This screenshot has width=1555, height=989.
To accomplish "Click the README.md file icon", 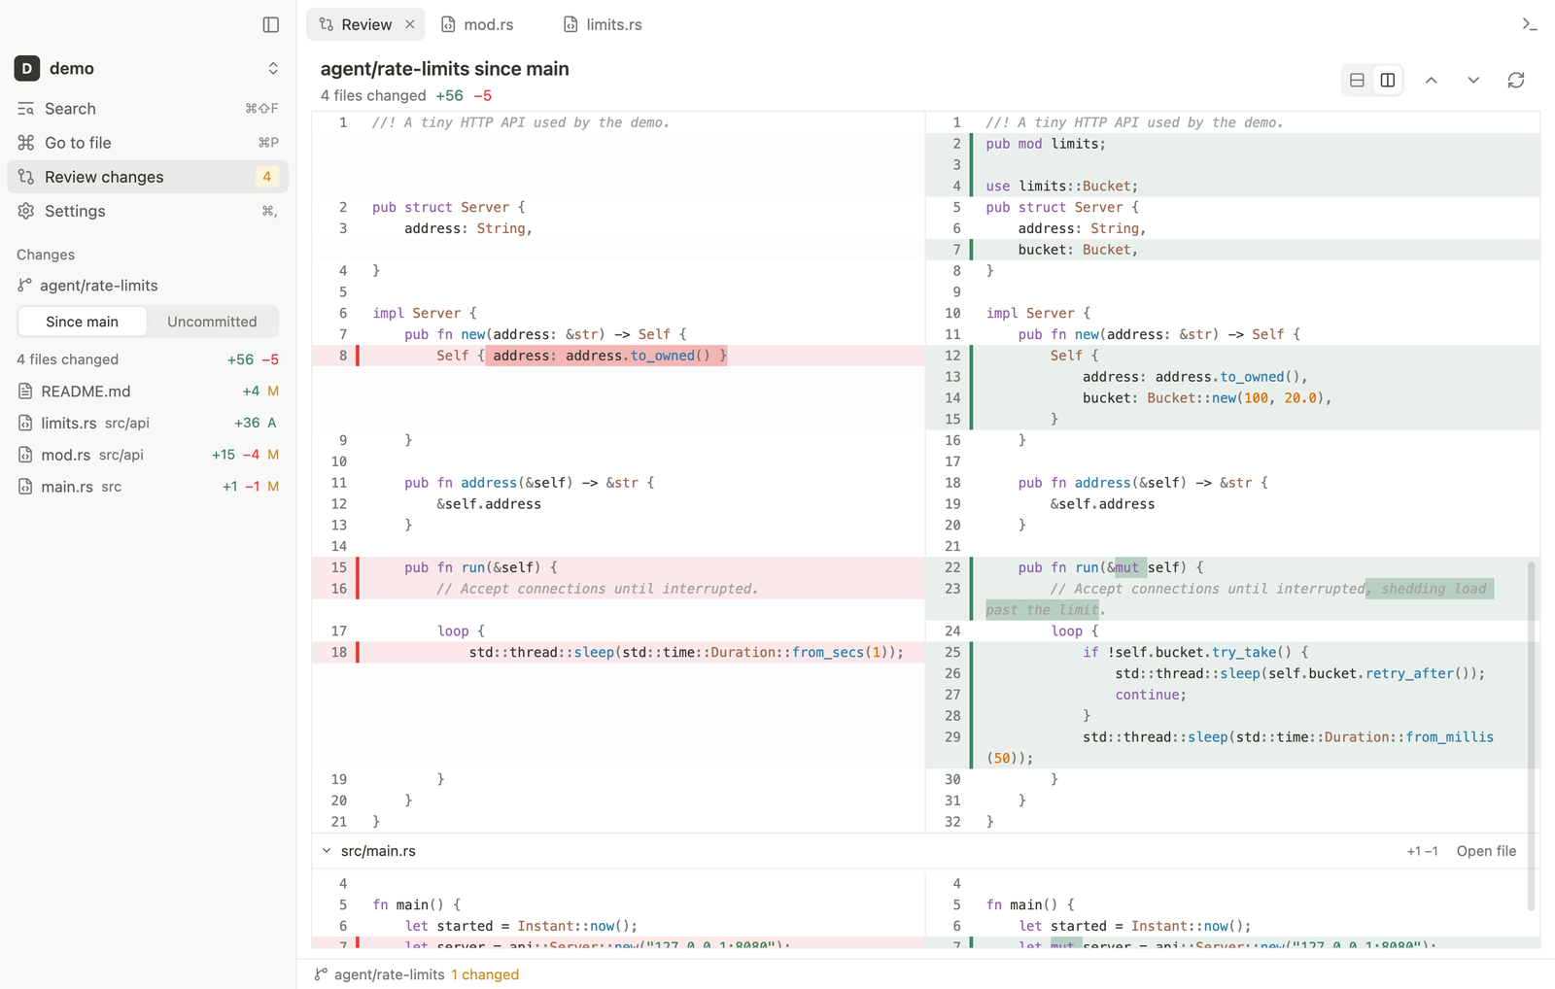I will (x=25, y=391).
